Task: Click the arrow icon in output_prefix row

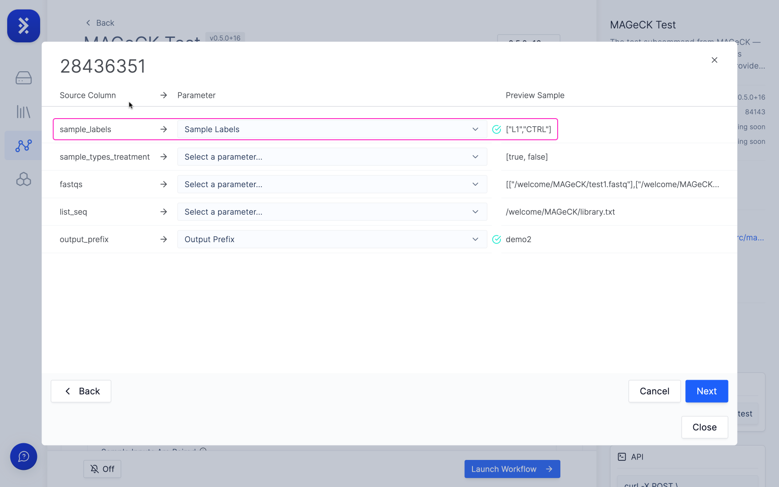Action: click(x=164, y=239)
